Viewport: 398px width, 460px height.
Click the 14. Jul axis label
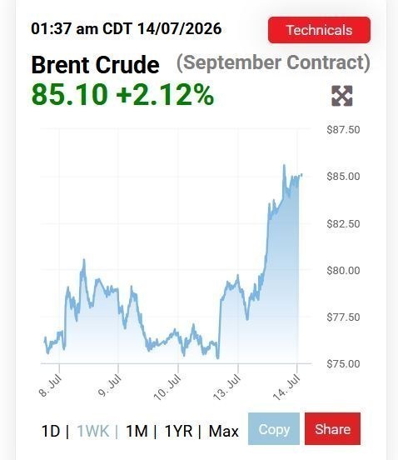tap(287, 387)
